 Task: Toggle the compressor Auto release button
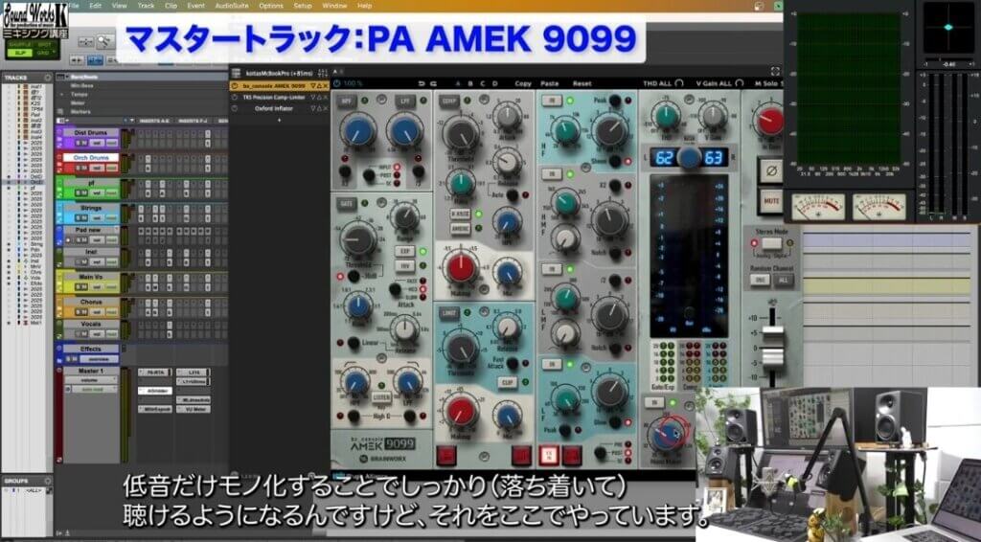(x=512, y=195)
